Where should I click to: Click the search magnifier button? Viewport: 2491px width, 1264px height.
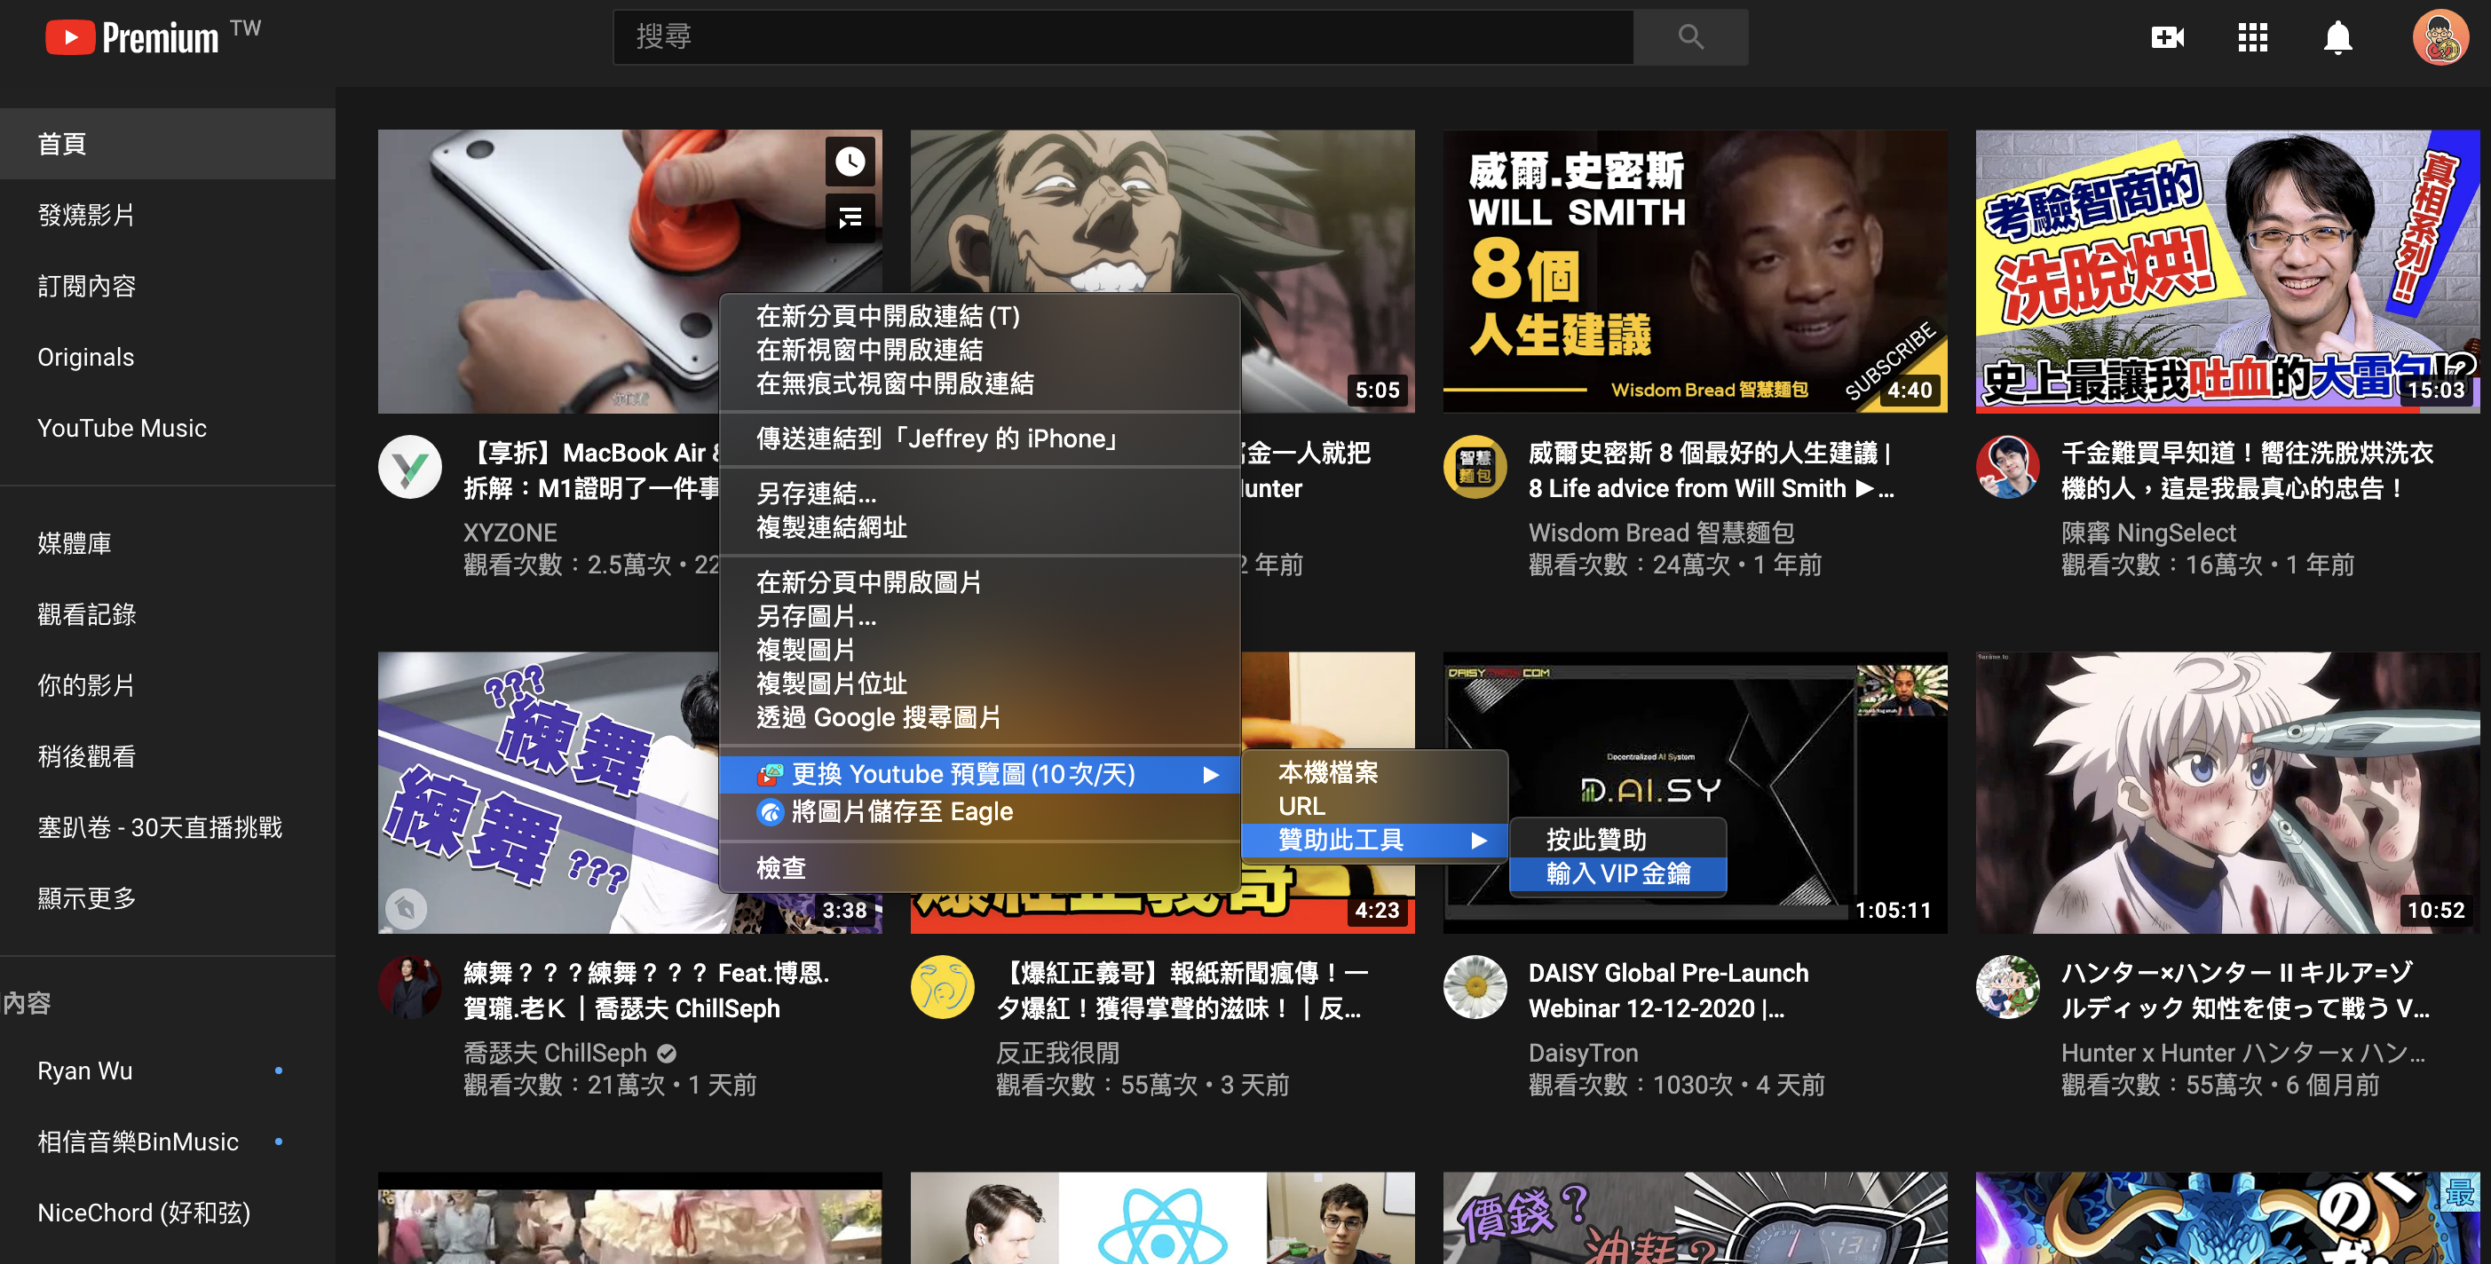[1690, 36]
